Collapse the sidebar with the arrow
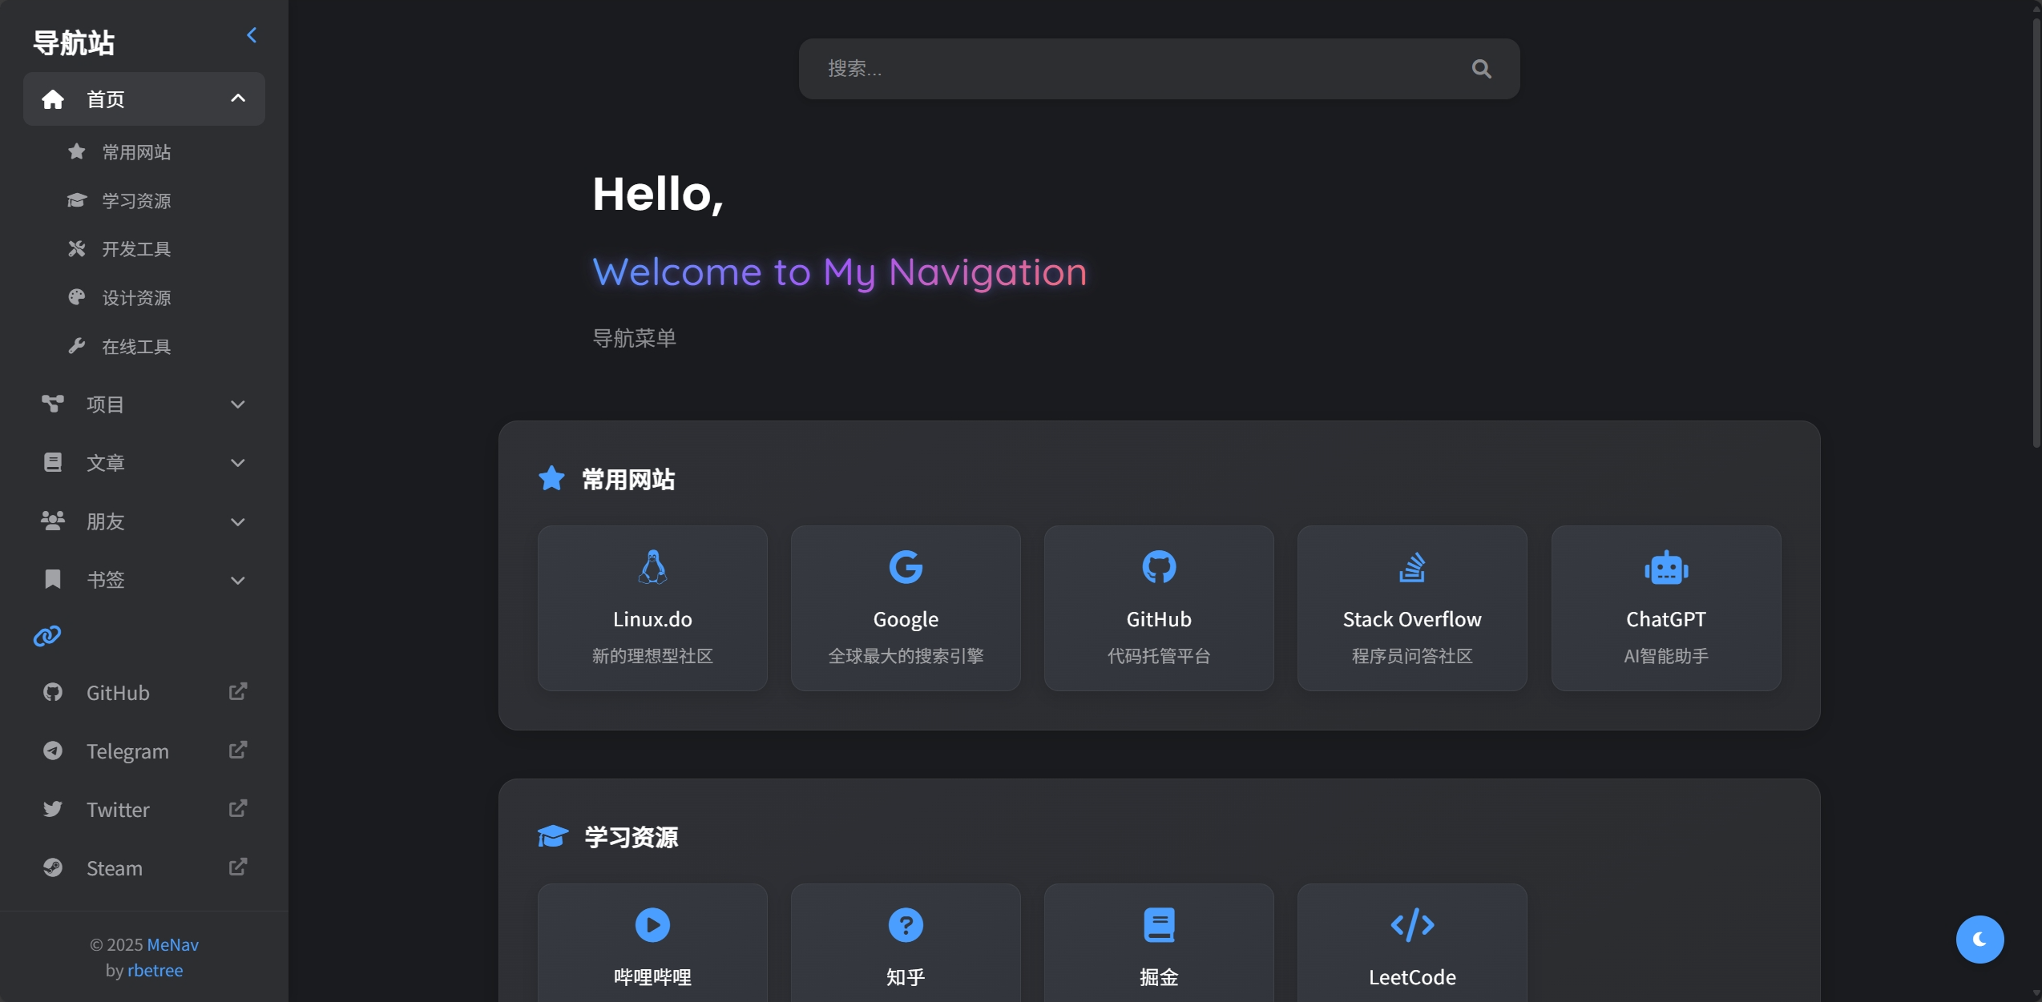Viewport: 2042px width, 1002px height. 252,35
